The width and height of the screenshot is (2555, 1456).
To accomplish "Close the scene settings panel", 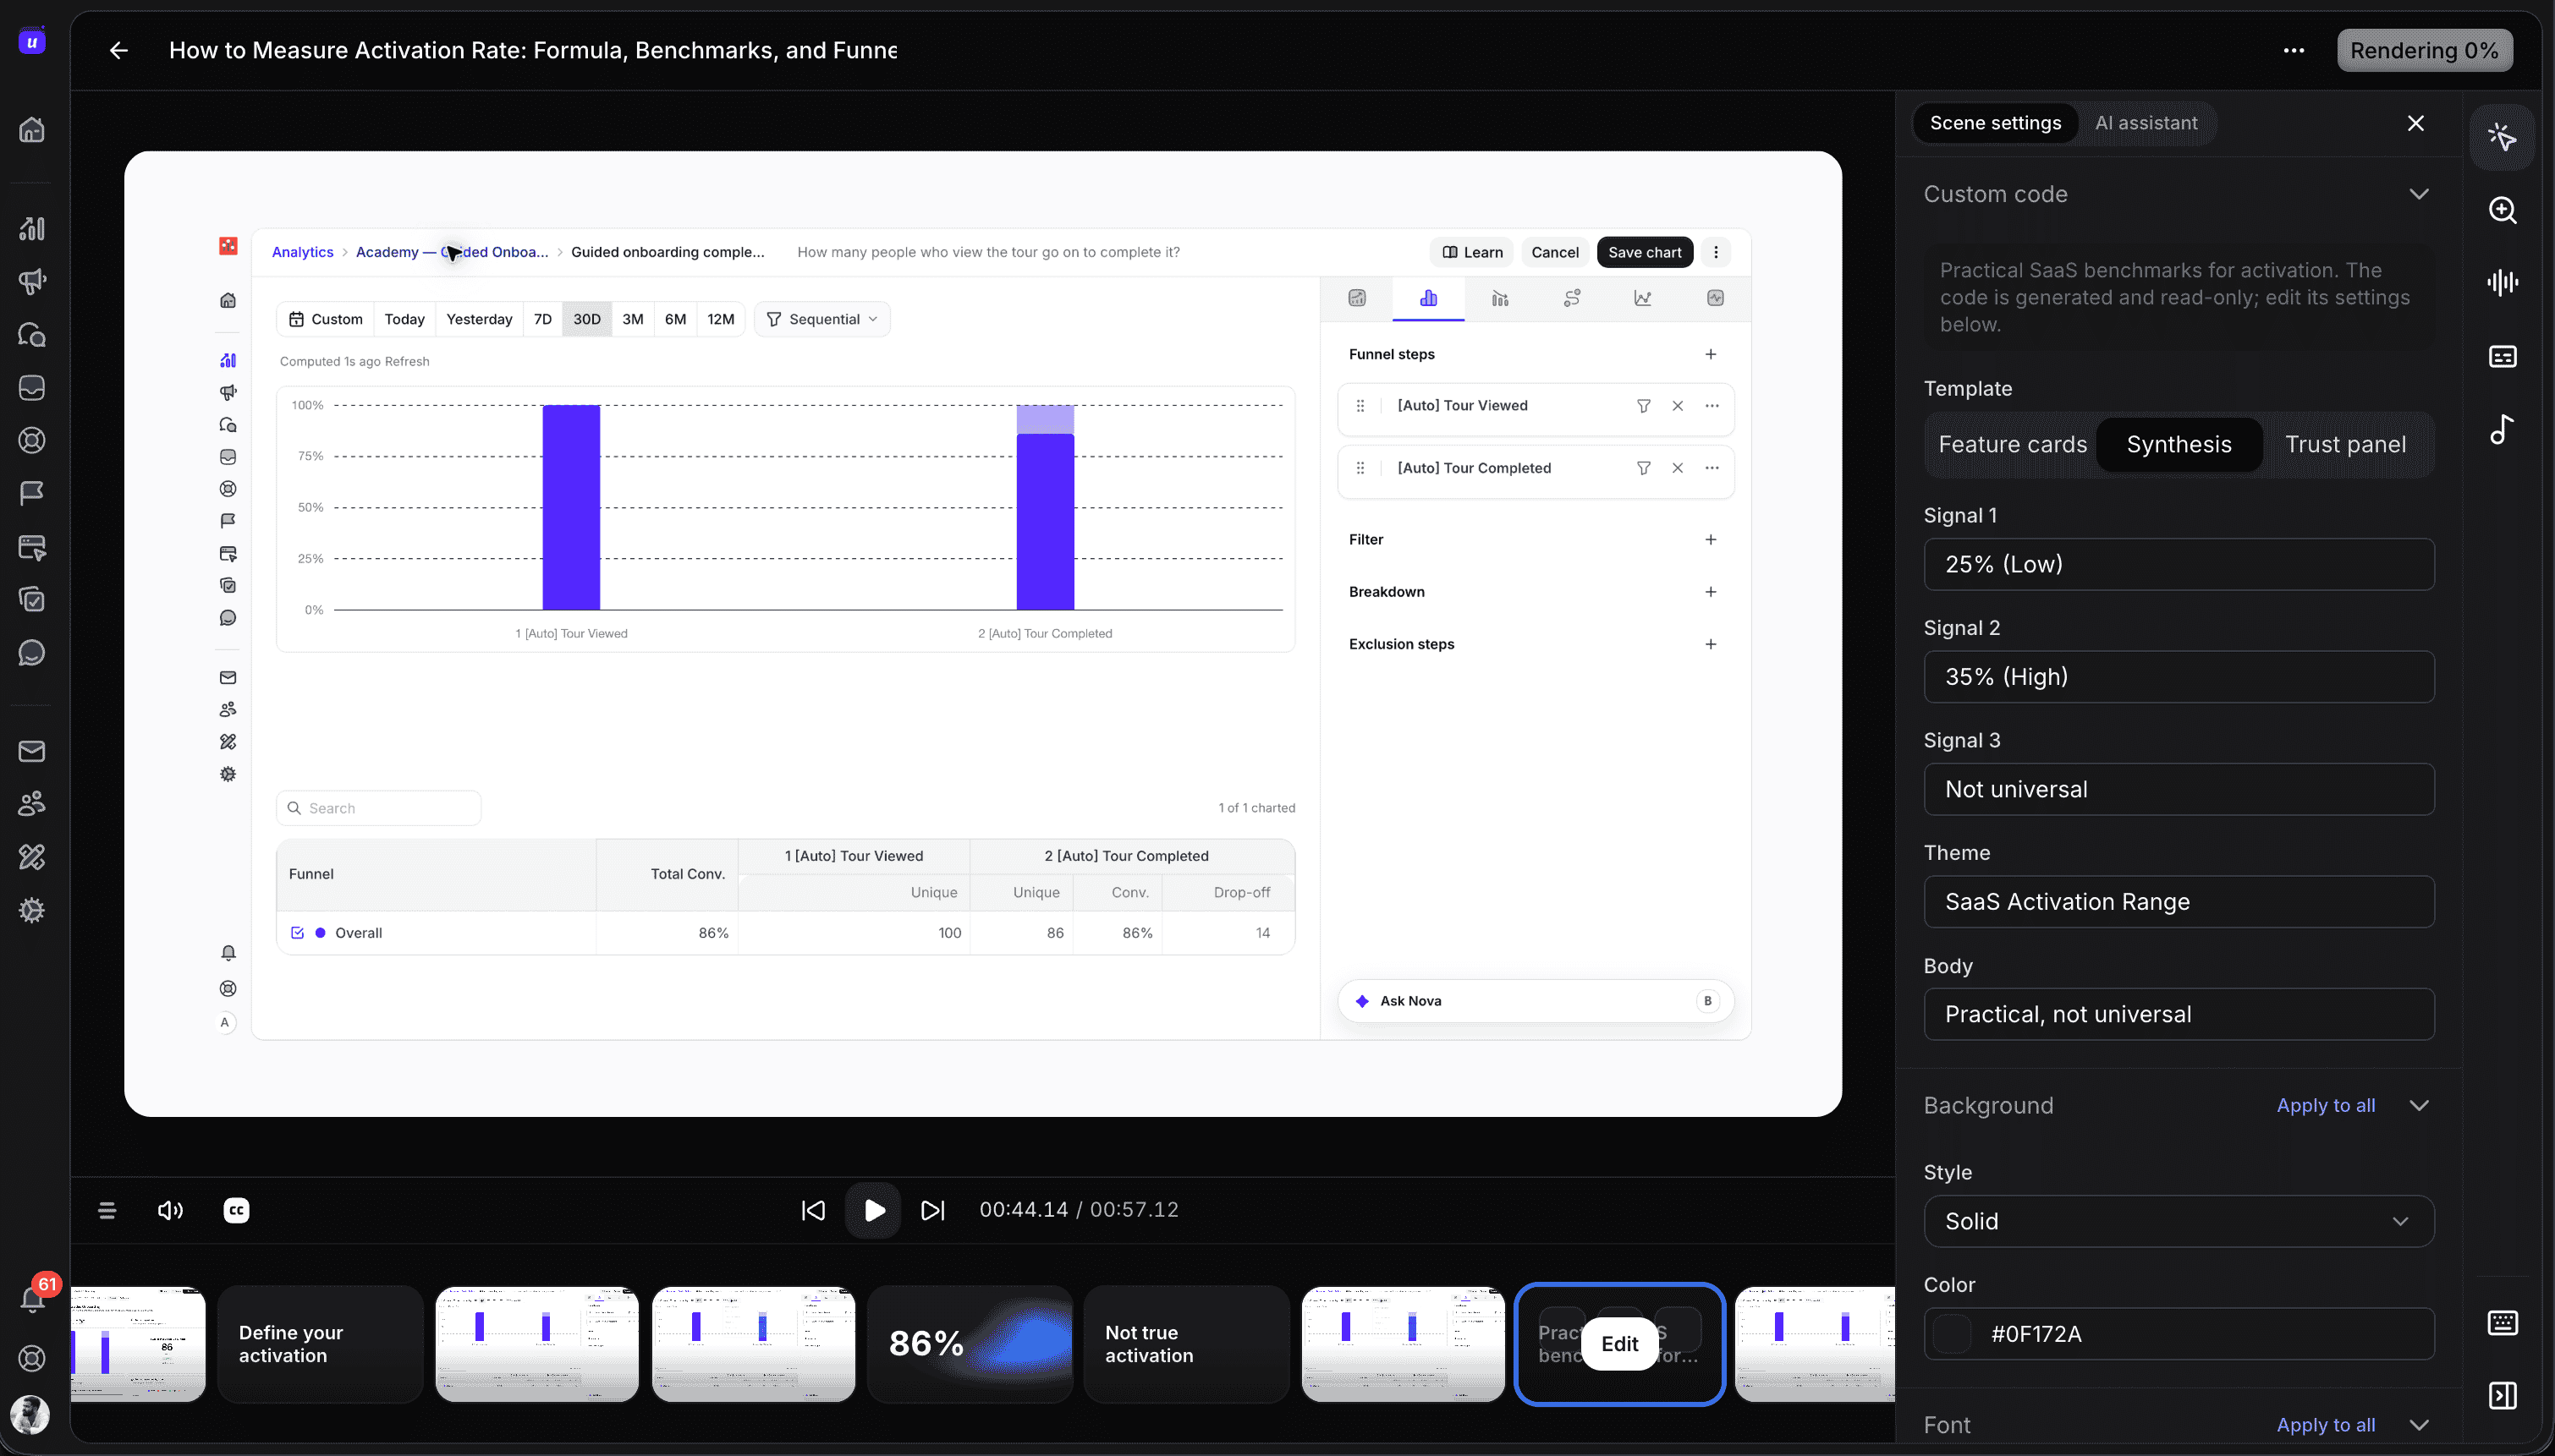I will point(2415,123).
